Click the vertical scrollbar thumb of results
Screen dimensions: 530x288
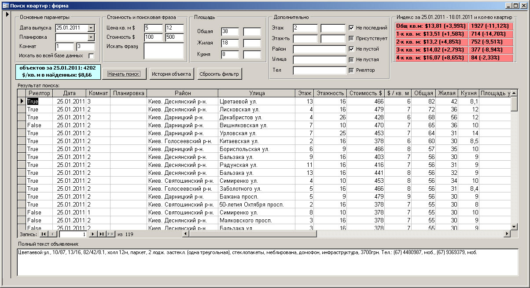(514, 104)
